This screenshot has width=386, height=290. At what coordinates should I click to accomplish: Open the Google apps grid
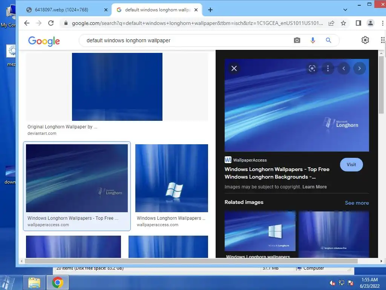[383, 40]
